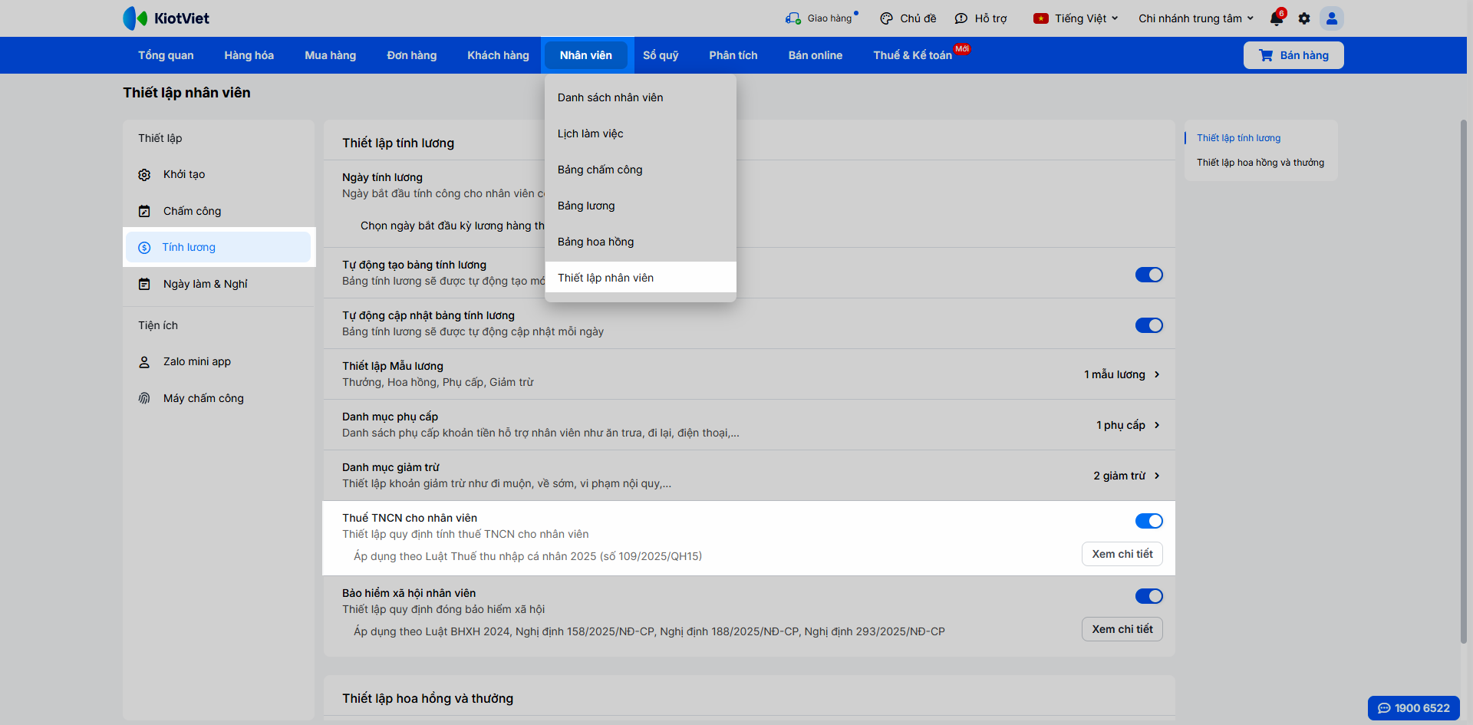
Task: Open the Hỗ trợ chat icon
Action: 961,18
